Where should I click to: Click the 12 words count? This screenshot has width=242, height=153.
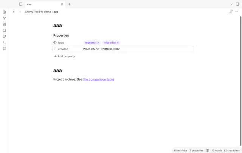coord(217,150)
